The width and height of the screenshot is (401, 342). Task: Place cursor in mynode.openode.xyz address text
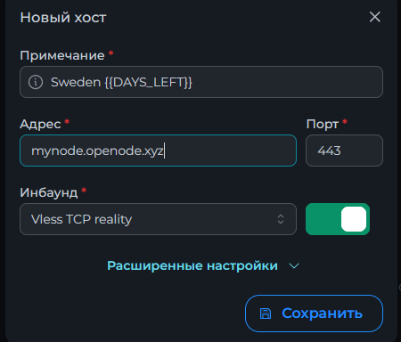point(97,151)
